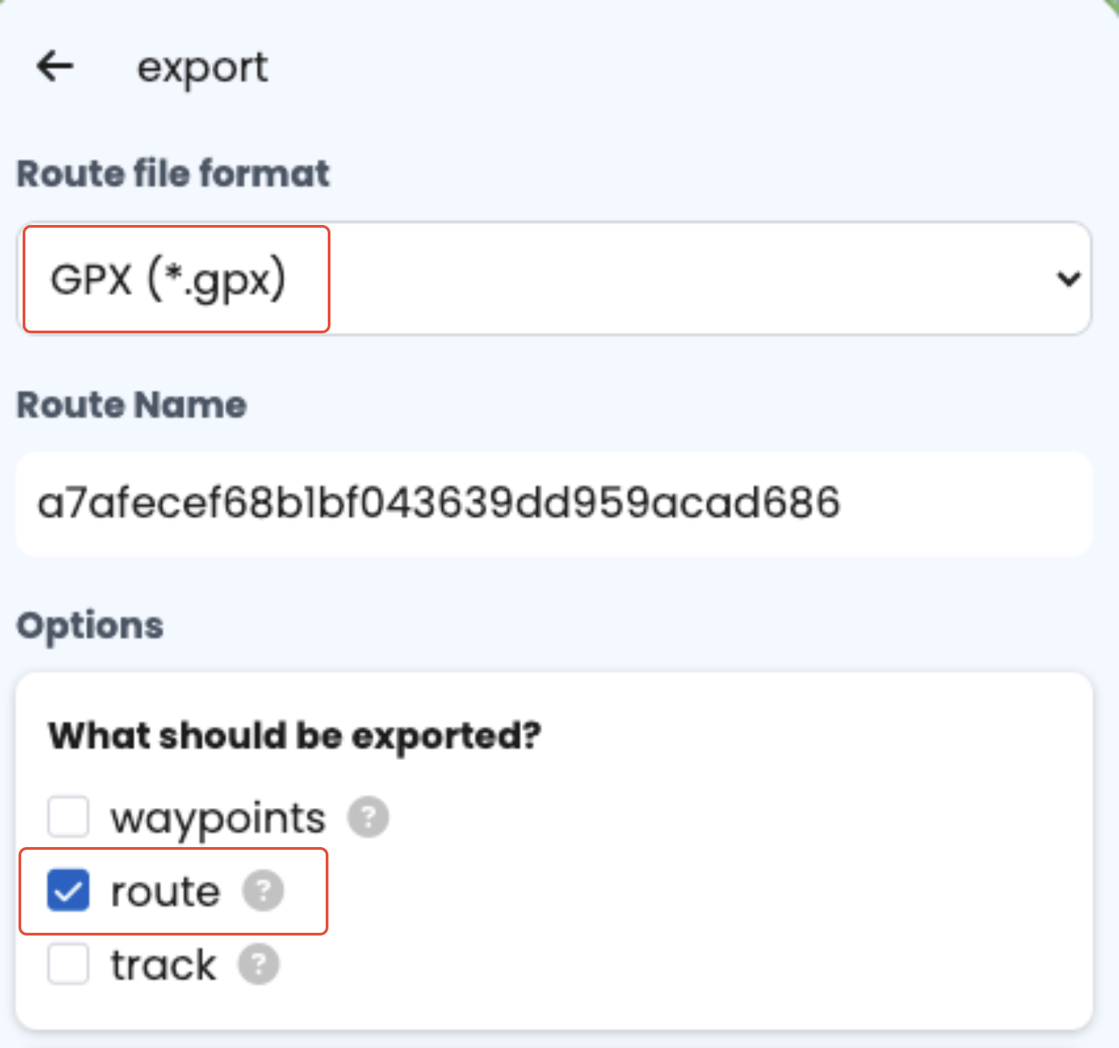The width and height of the screenshot is (1119, 1048).
Task: Enable the waypoints checkbox
Action: click(68, 817)
